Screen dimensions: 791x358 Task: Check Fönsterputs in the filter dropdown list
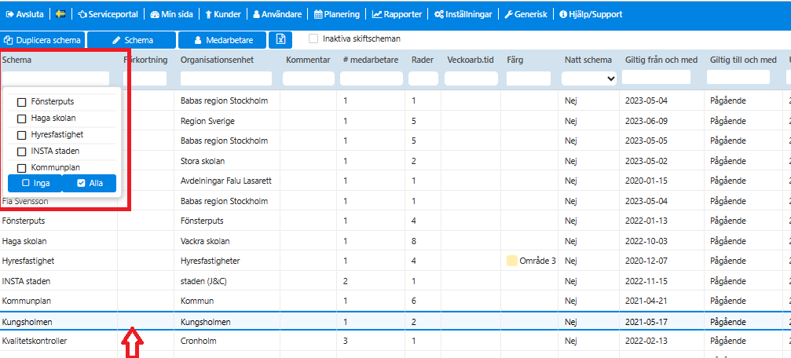click(x=22, y=102)
